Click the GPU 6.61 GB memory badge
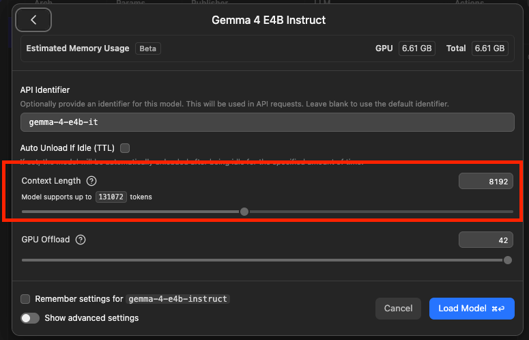Image resolution: width=529 pixels, height=340 pixels. point(416,48)
